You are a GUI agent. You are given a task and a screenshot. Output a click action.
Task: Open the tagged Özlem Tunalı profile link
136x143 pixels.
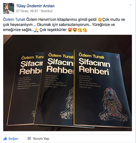tap(14, 20)
